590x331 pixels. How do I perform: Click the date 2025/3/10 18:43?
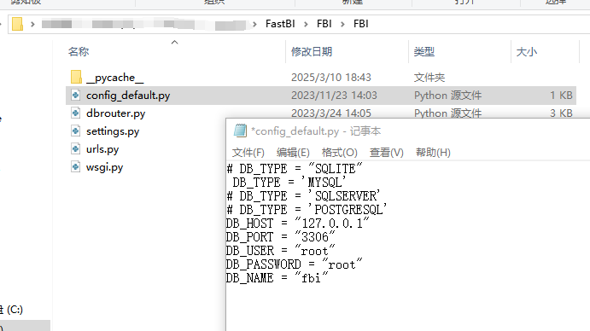(x=331, y=78)
